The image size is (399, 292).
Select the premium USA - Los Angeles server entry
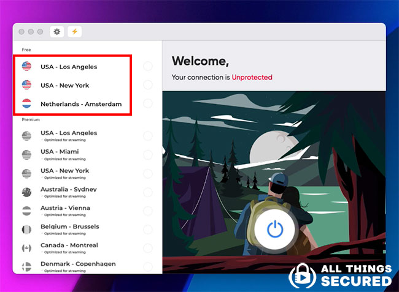(69, 133)
